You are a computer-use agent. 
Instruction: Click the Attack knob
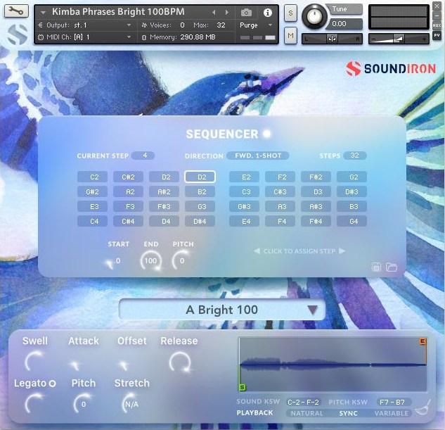click(76, 364)
